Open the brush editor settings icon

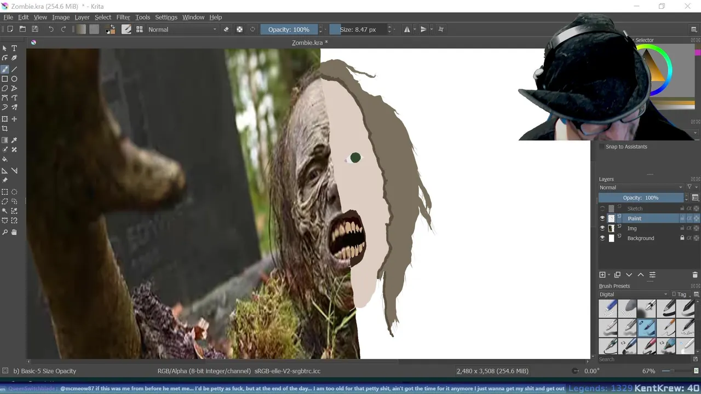pyautogui.click(x=127, y=29)
